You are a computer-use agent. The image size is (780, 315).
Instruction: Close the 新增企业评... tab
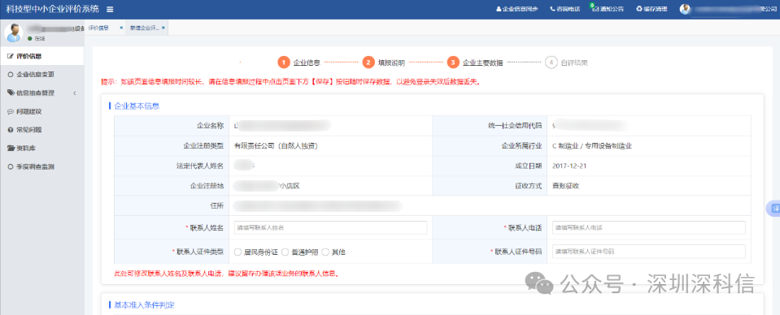163,28
